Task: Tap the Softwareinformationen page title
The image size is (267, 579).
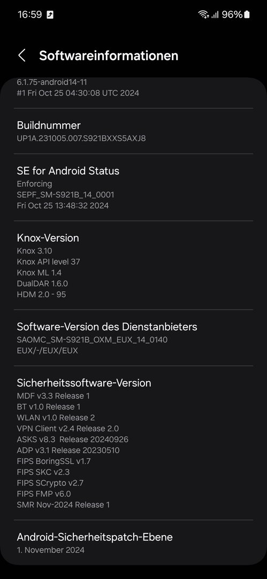Action: (x=109, y=56)
